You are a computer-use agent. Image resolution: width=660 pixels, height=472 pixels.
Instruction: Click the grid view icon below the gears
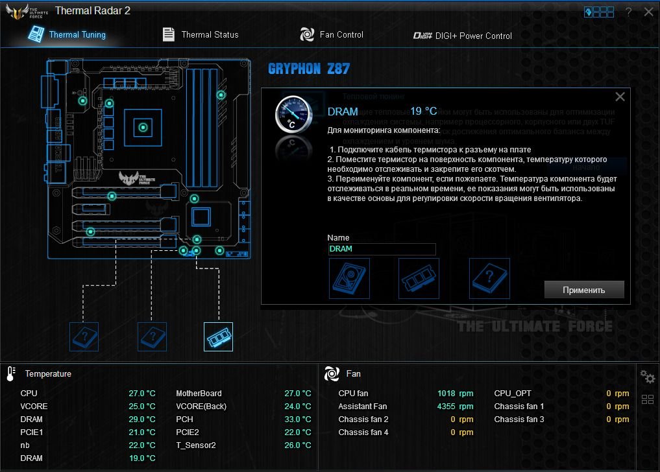pyautogui.click(x=648, y=399)
